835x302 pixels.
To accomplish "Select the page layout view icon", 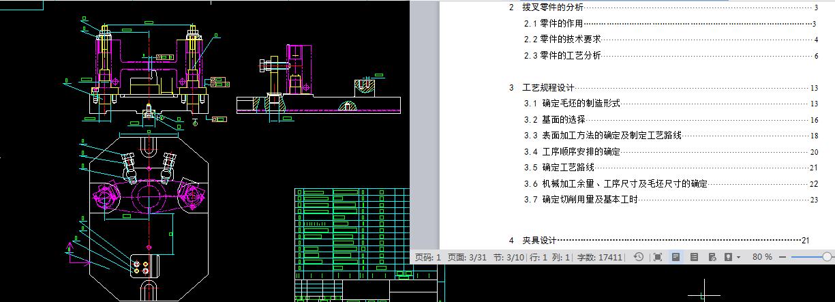I will 675,257.
